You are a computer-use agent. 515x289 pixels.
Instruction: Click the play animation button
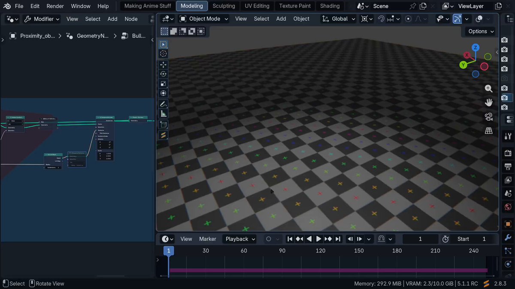[318, 239]
